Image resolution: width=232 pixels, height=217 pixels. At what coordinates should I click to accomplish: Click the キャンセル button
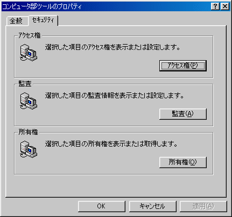tap(152, 206)
